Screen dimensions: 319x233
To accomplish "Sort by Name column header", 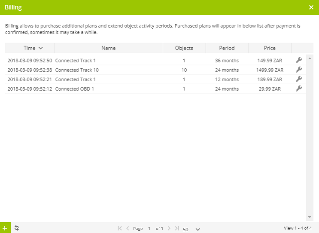I will [109, 48].
